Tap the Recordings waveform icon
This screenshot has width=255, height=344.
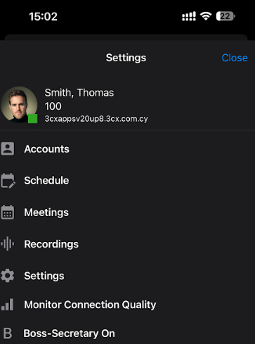pos(8,244)
